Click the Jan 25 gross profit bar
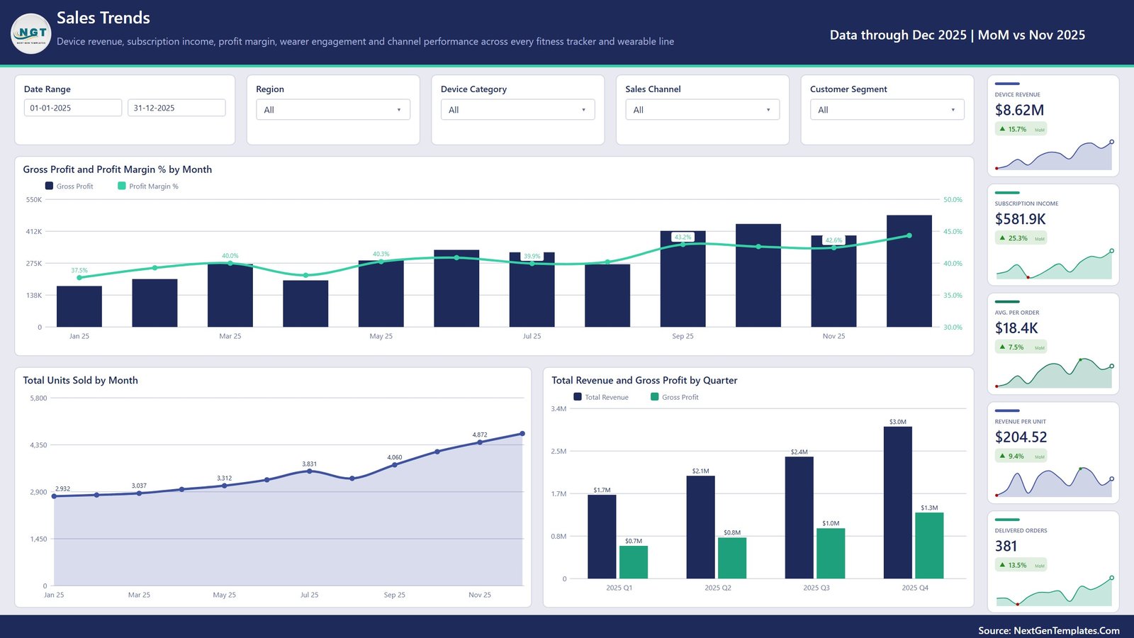This screenshot has height=638, width=1134. coord(79,306)
